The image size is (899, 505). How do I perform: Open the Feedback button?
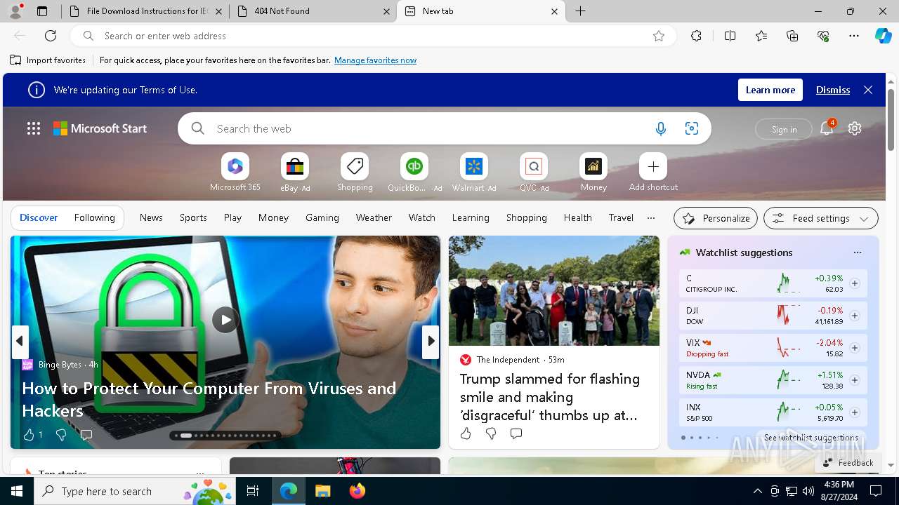848,462
